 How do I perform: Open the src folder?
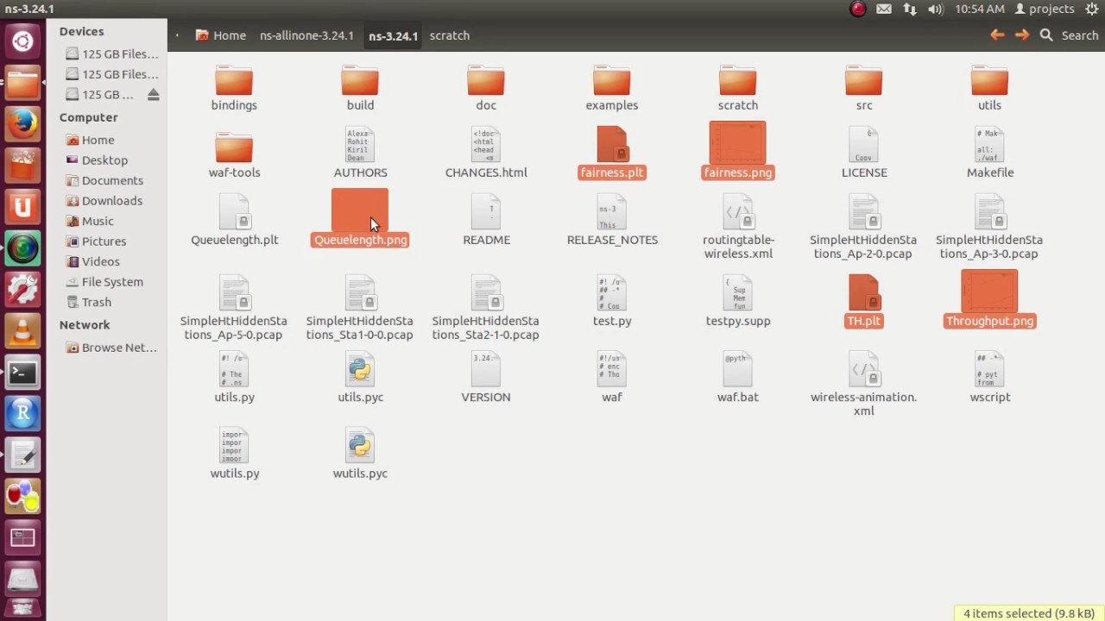[864, 88]
